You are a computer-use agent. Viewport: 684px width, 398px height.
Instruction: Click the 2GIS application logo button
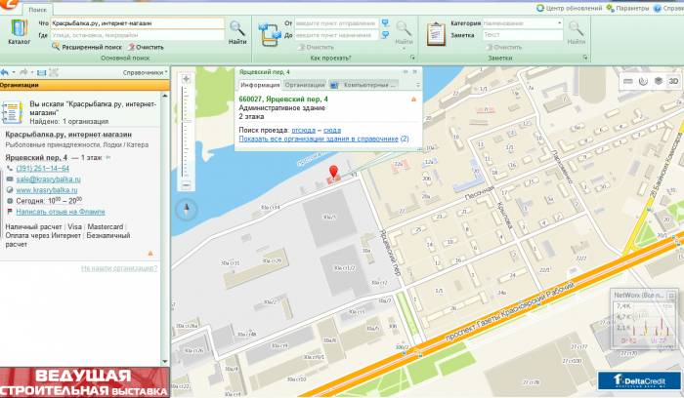(8, 5)
